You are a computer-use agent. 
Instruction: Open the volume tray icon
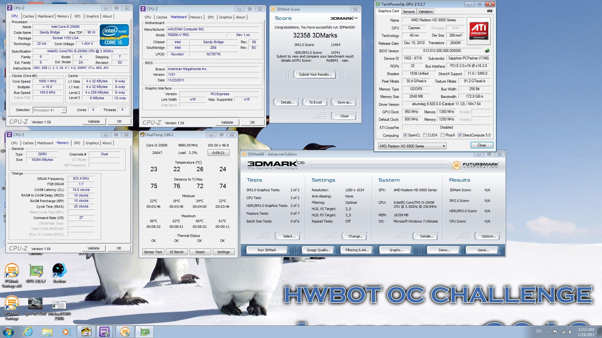click(570, 332)
